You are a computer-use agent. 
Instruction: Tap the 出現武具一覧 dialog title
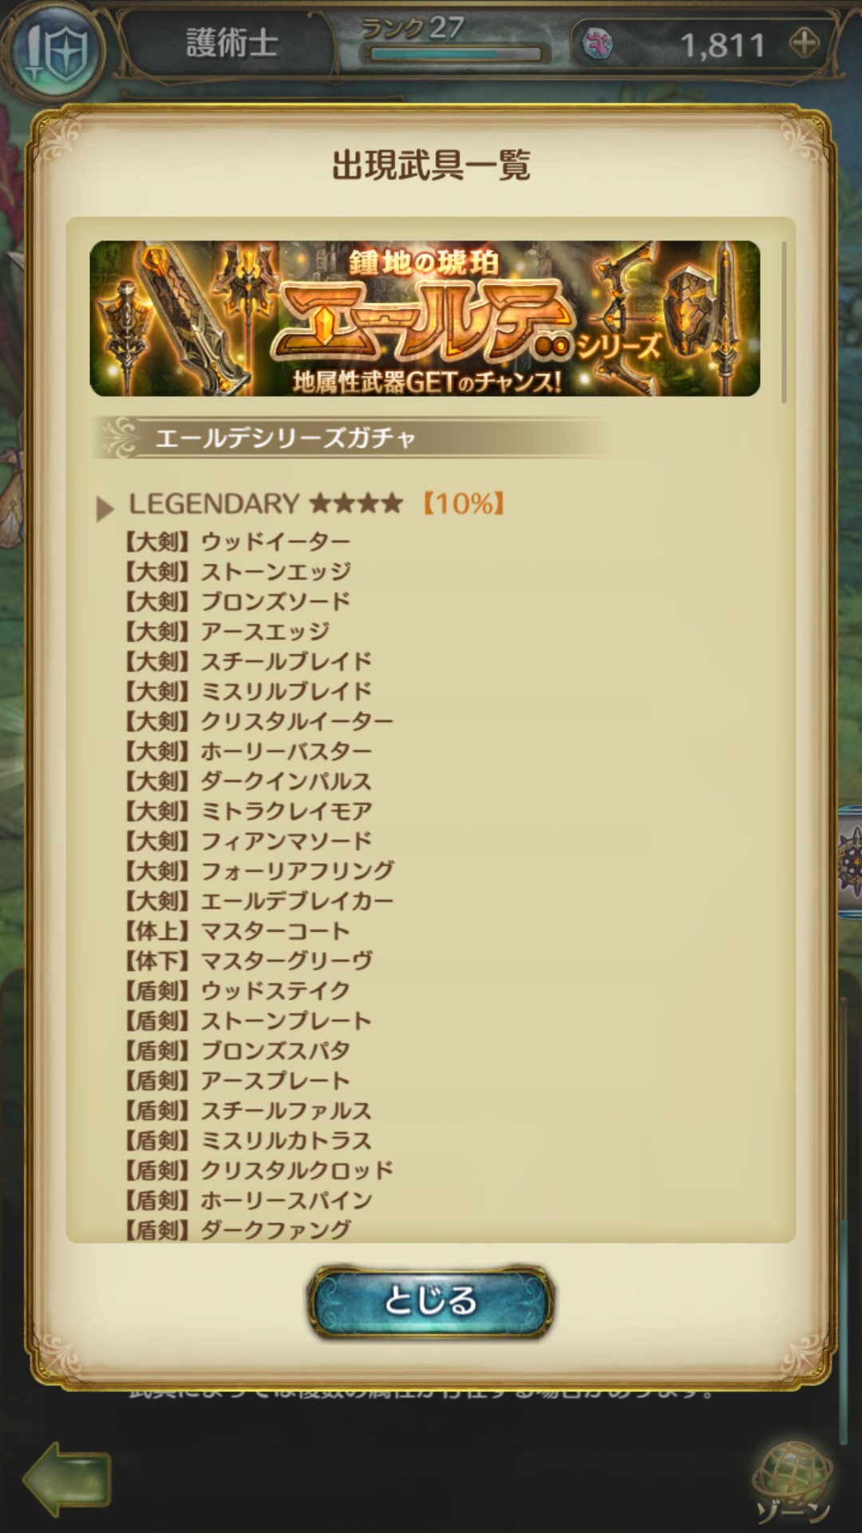click(x=431, y=165)
